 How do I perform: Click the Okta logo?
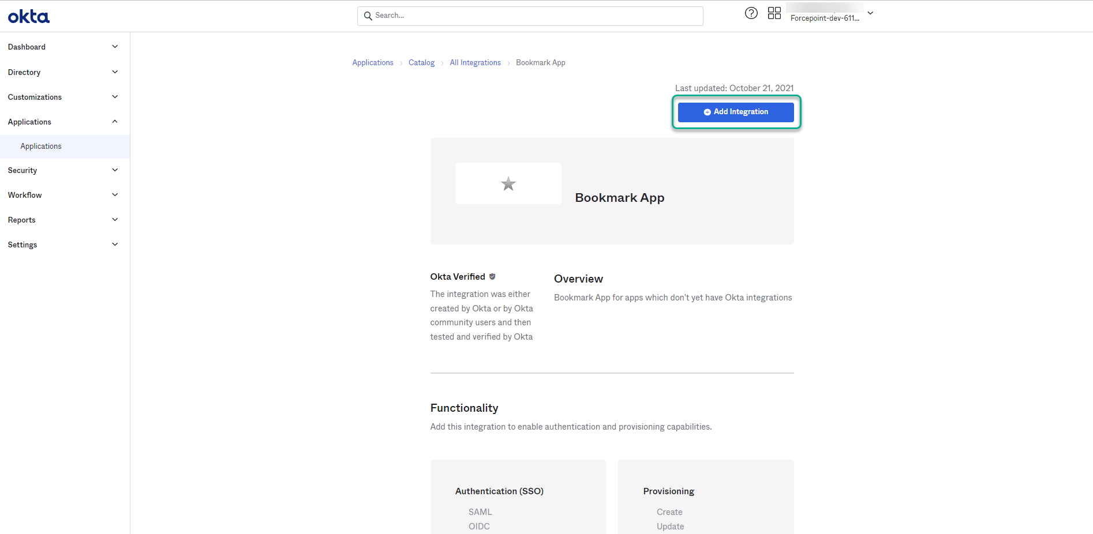(x=28, y=16)
